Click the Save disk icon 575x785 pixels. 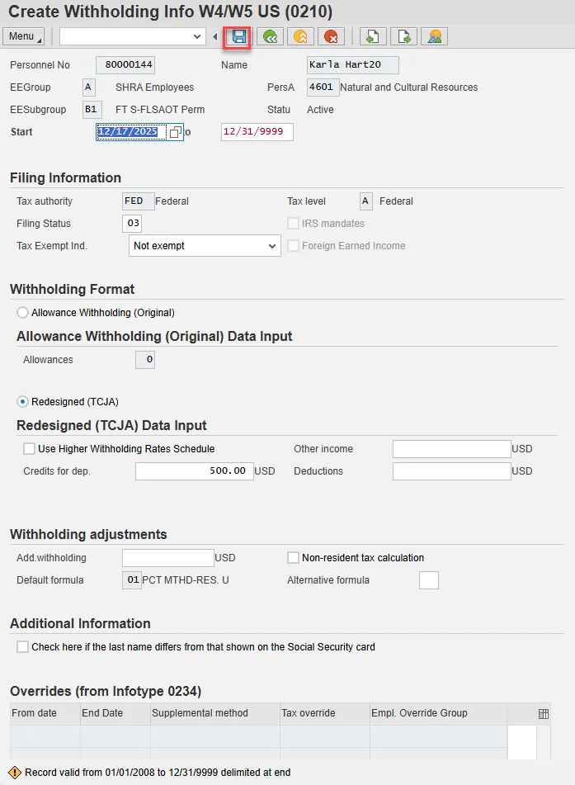click(x=239, y=36)
